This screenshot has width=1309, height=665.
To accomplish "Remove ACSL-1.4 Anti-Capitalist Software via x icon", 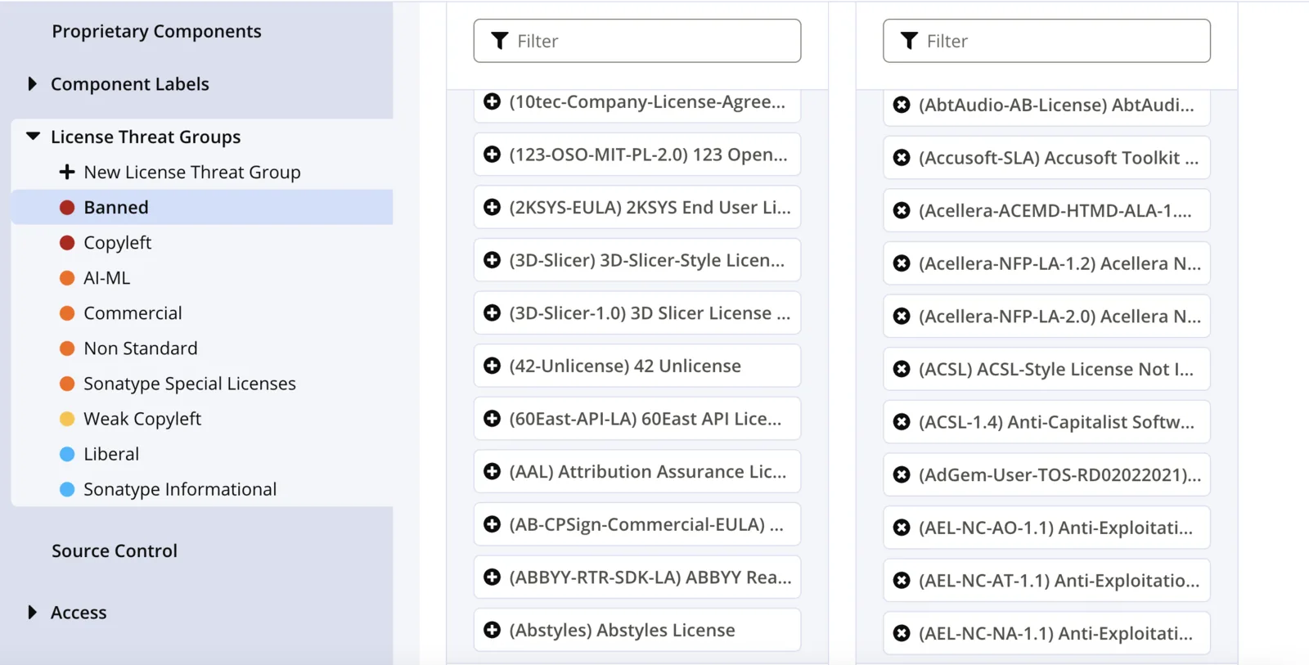I will 902,422.
